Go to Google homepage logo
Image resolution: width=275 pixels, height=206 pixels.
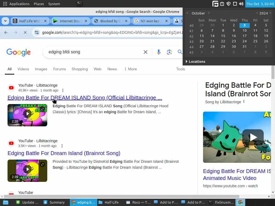[x=19, y=52]
